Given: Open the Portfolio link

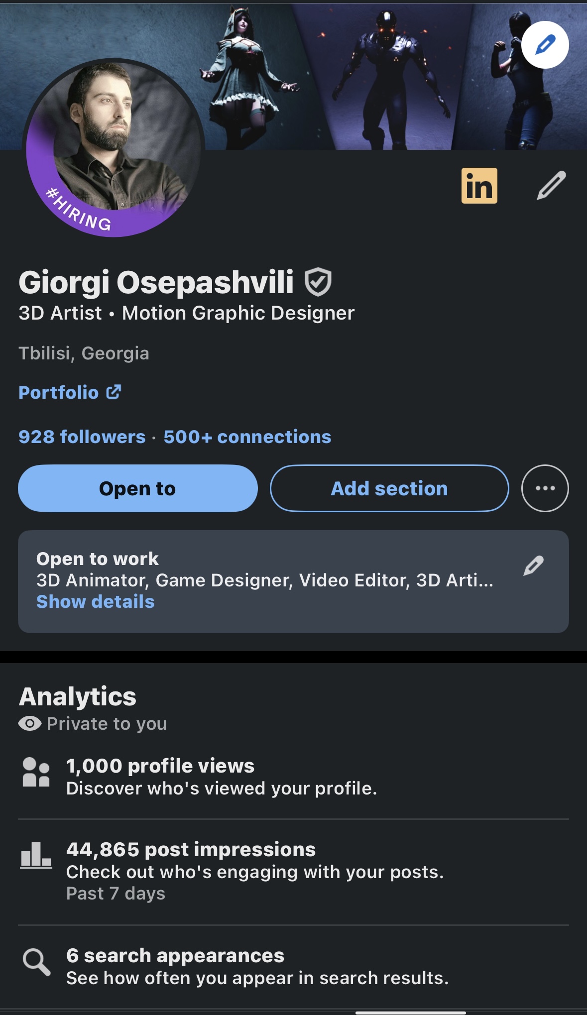Looking at the screenshot, I should 59,392.
